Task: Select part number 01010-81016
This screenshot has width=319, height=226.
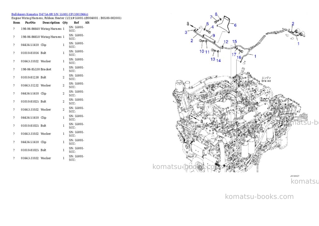Action: 30,53
